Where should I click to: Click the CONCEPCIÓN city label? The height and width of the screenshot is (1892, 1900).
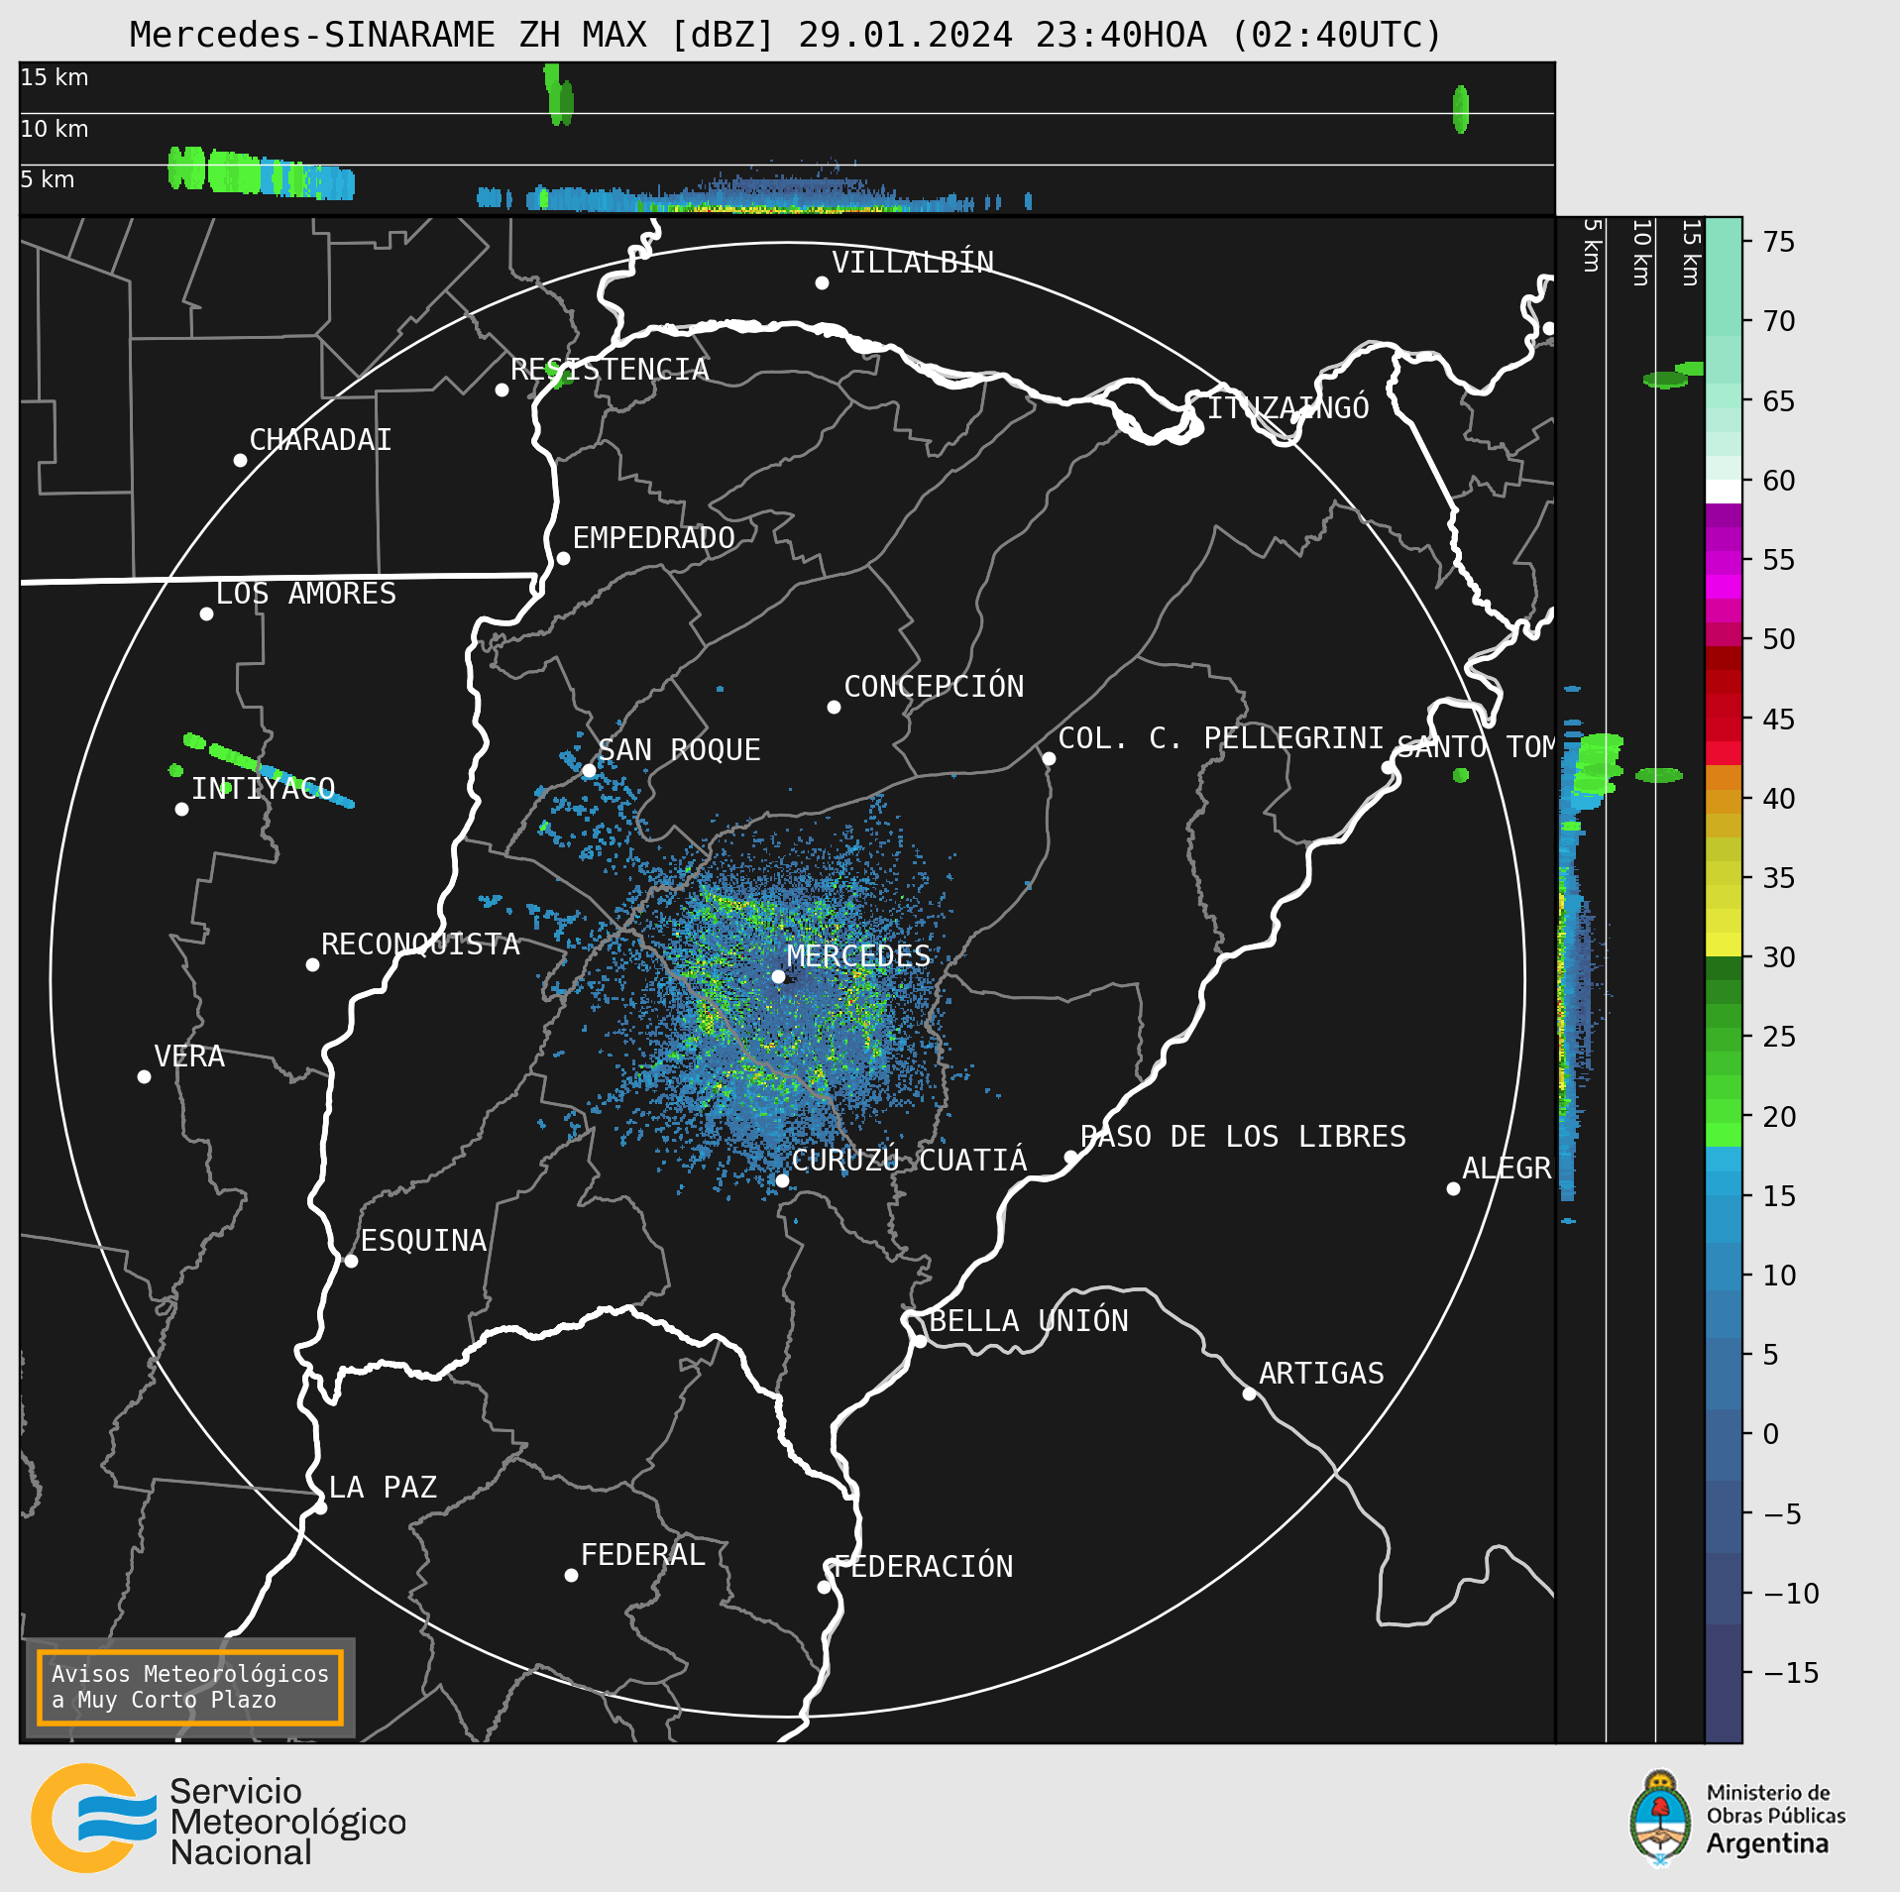934,687
